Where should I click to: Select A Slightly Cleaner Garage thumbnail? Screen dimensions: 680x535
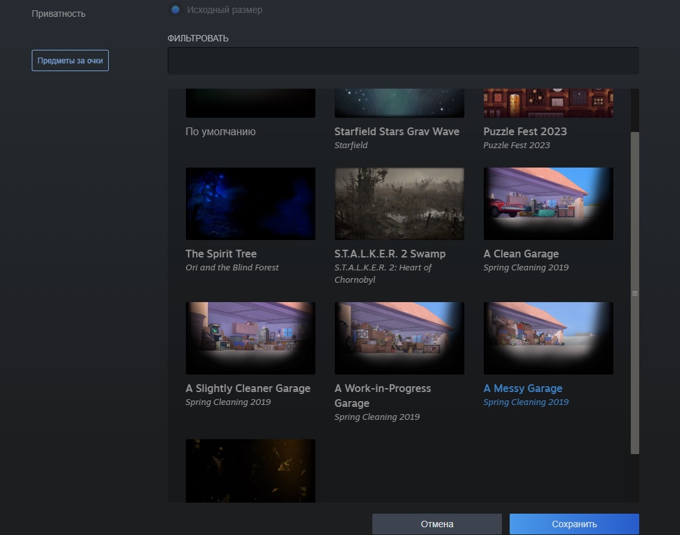[x=250, y=338]
